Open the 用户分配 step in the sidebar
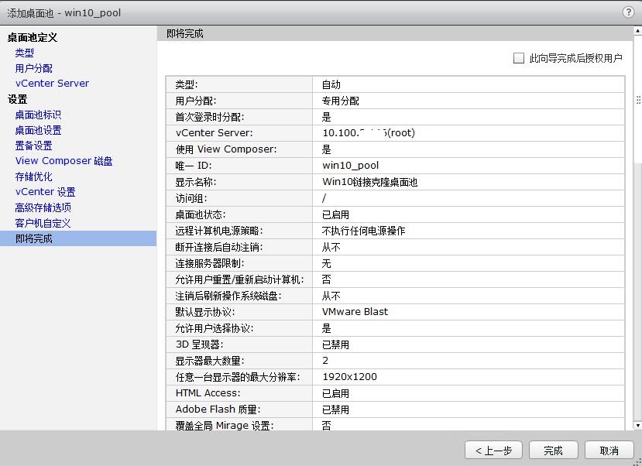 click(33, 68)
